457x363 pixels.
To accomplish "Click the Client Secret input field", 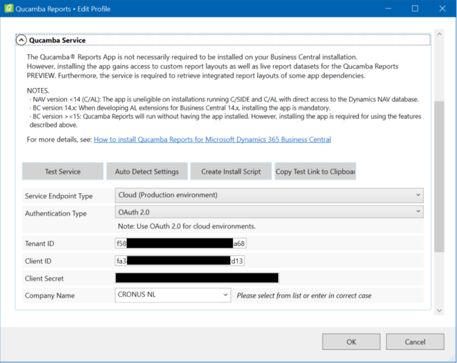I will [197, 278].
